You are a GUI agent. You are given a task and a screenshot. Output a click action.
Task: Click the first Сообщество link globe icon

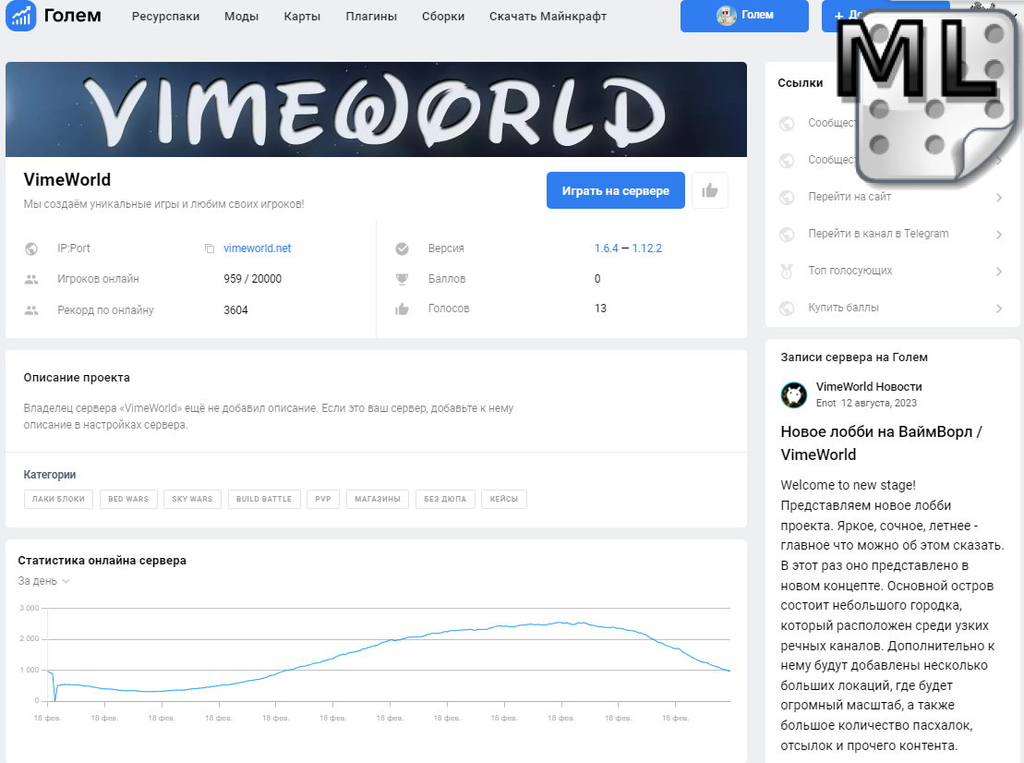click(787, 124)
